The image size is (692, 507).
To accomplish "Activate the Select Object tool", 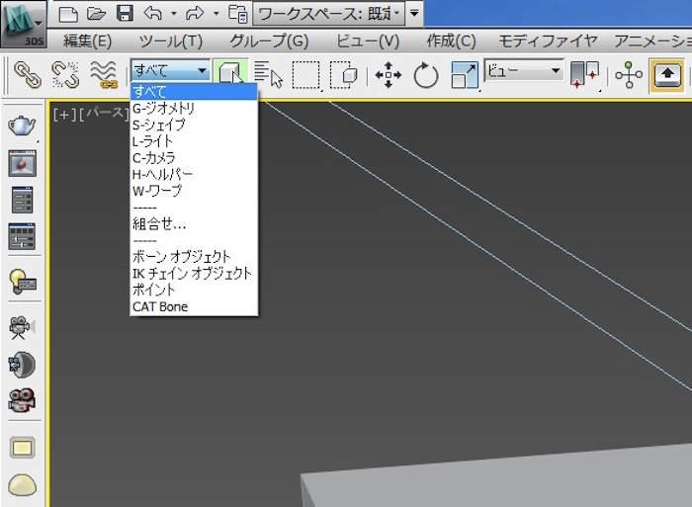I will click(x=230, y=74).
